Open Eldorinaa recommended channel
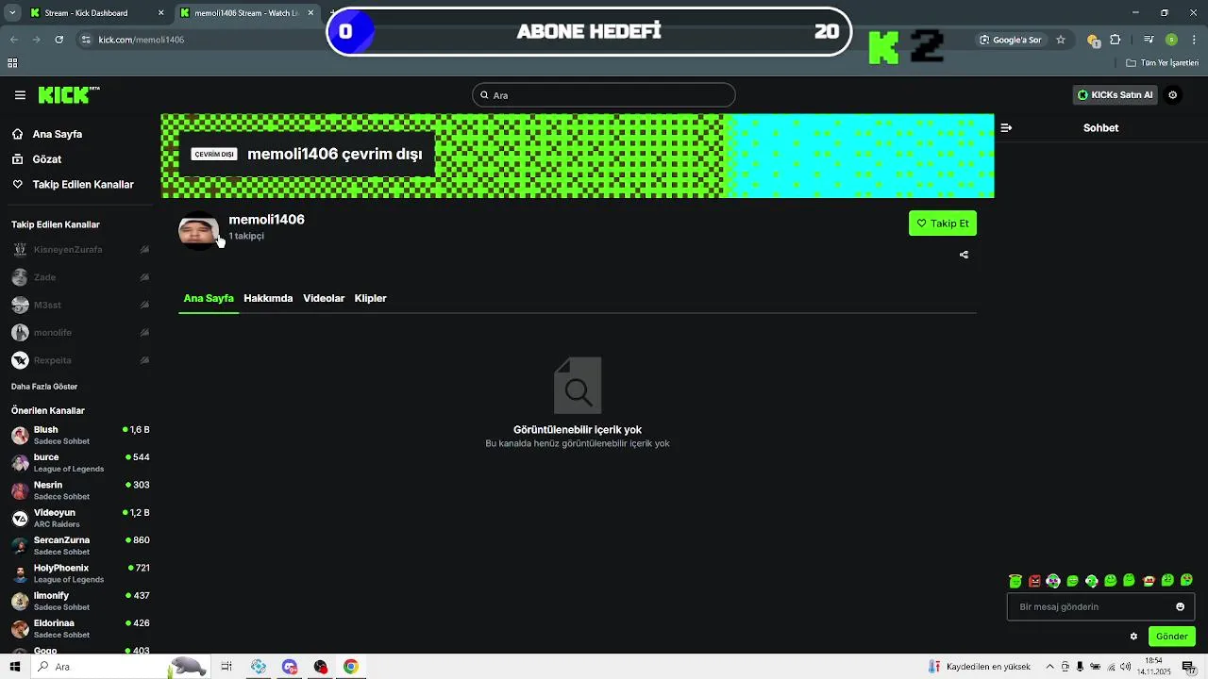This screenshot has width=1208, height=679. tap(80, 628)
